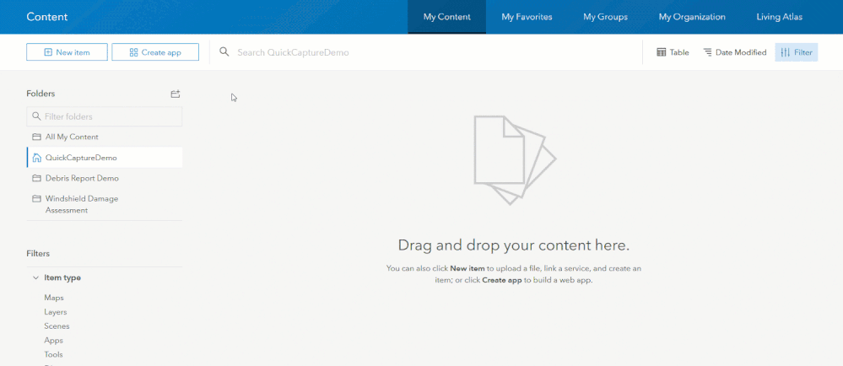Open the Table view options
Viewport: 843px width, 366px height.
point(673,52)
